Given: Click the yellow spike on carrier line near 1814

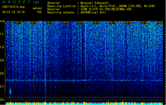Looking at the screenshot, I should pyautogui.click(x=74, y=81).
